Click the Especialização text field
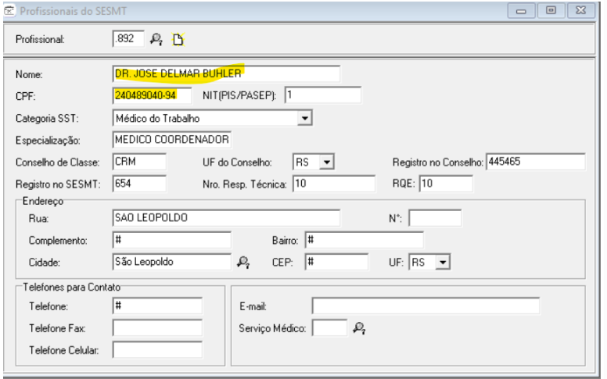 tap(172, 140)
